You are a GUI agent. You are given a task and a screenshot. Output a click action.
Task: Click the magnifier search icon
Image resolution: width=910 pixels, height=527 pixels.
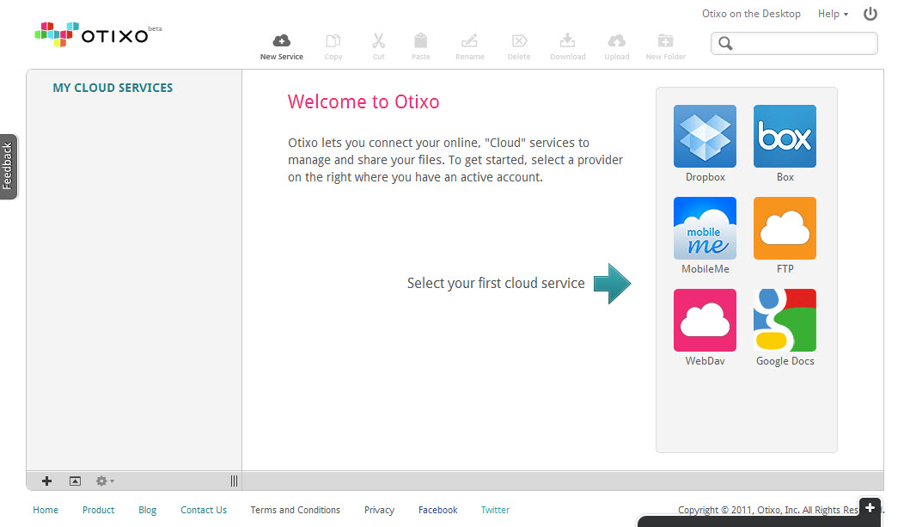[x=725, y=44]
